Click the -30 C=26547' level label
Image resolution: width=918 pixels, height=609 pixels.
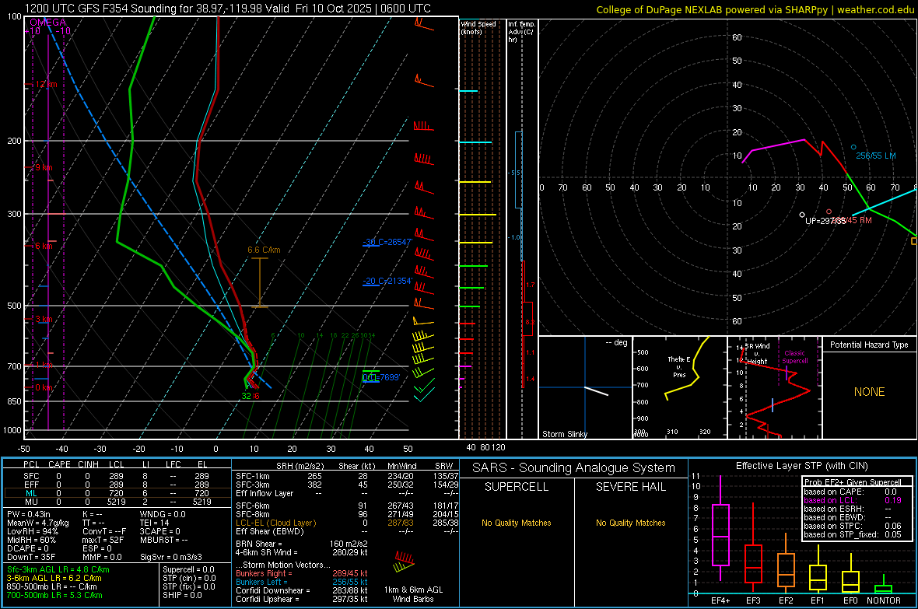(387, 242)
